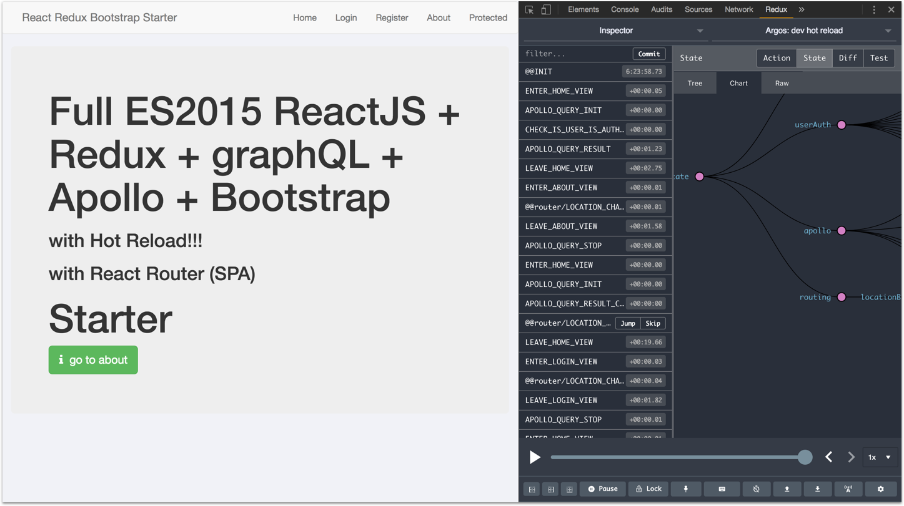Dock monitor to bottom icon
The width and height of the screenshot is (904, 506).
tap(570, 489)
